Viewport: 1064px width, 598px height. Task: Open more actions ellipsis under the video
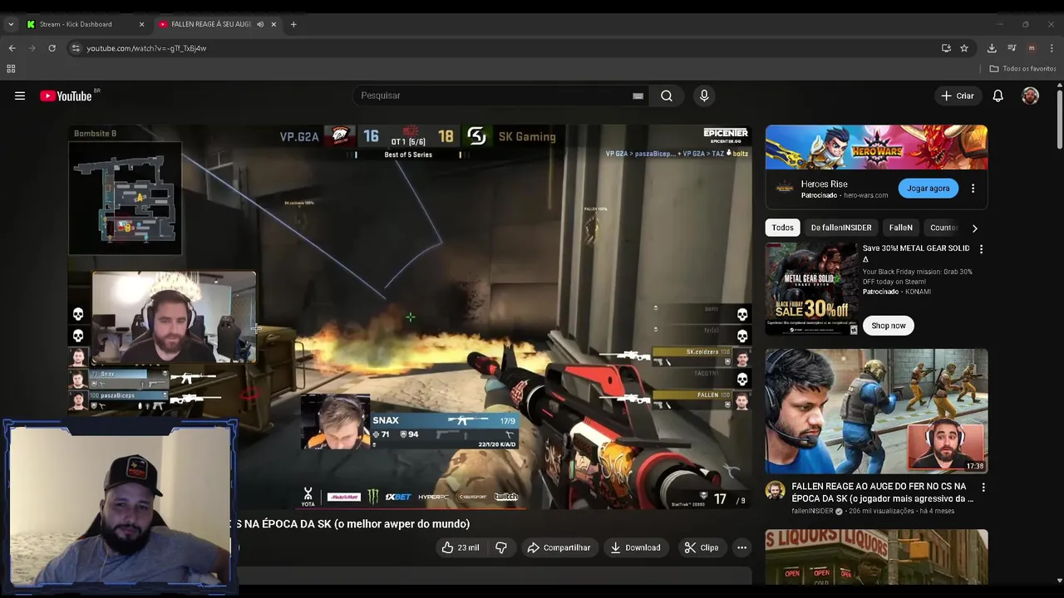[x=741, y=547]
